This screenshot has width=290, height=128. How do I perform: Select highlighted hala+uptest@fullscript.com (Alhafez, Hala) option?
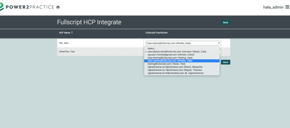coord(182,61)
